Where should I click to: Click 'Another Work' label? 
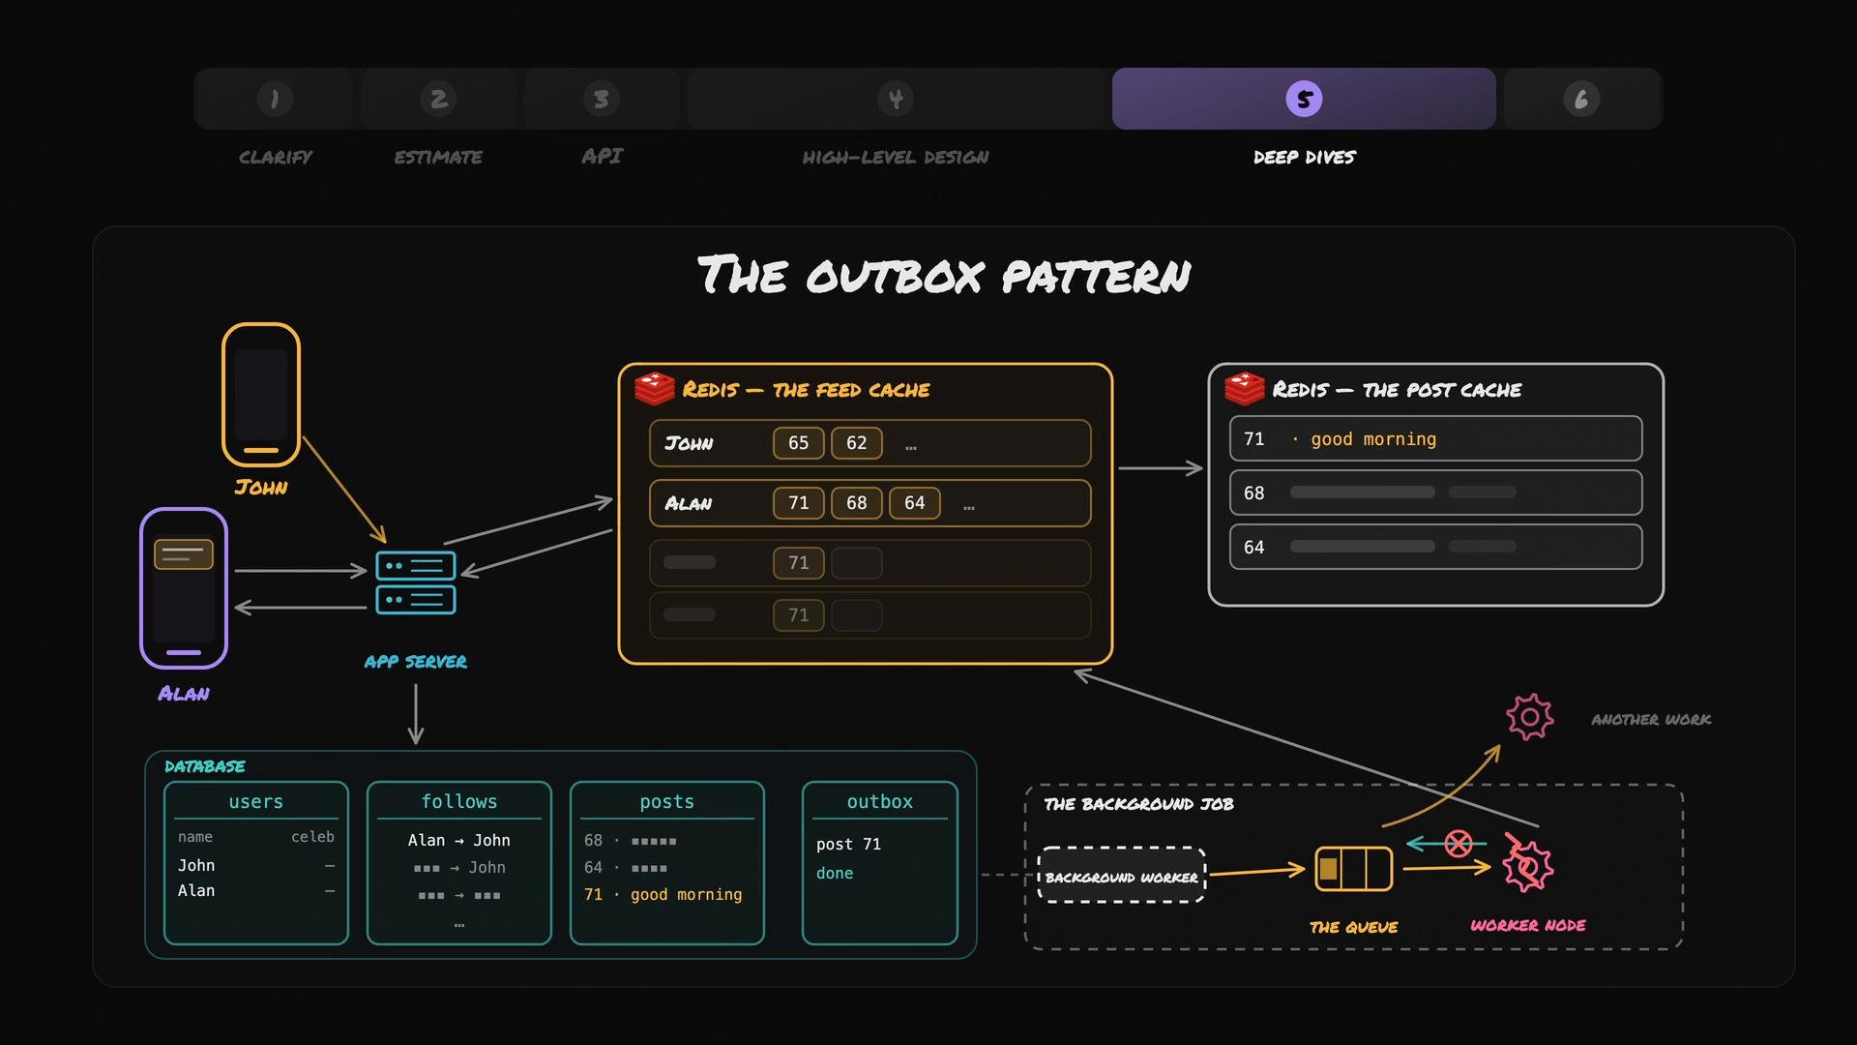pyautogui.click(x=1651, y=720)
